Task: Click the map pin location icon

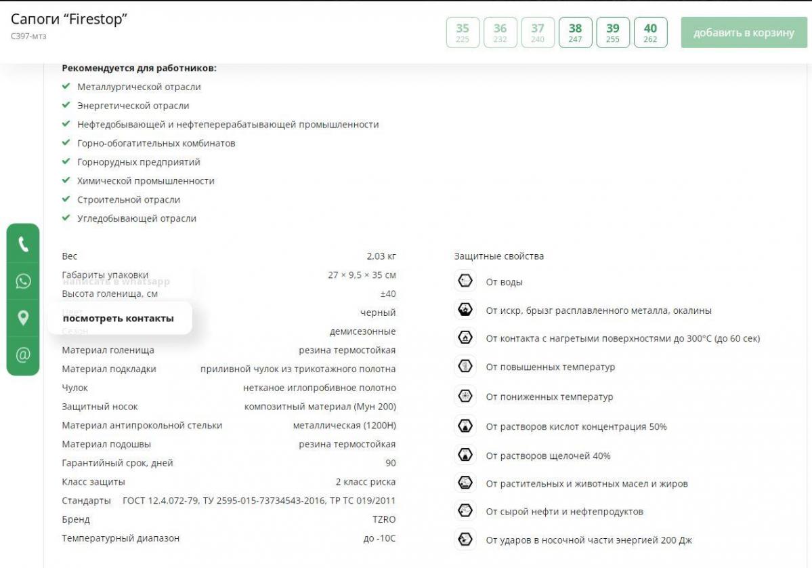Action: [x=23, y=318]
